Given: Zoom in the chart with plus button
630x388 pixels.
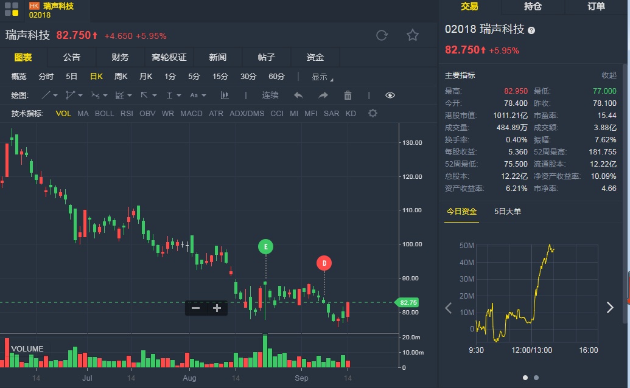Looking at the screenshot, I should [217, 308].
